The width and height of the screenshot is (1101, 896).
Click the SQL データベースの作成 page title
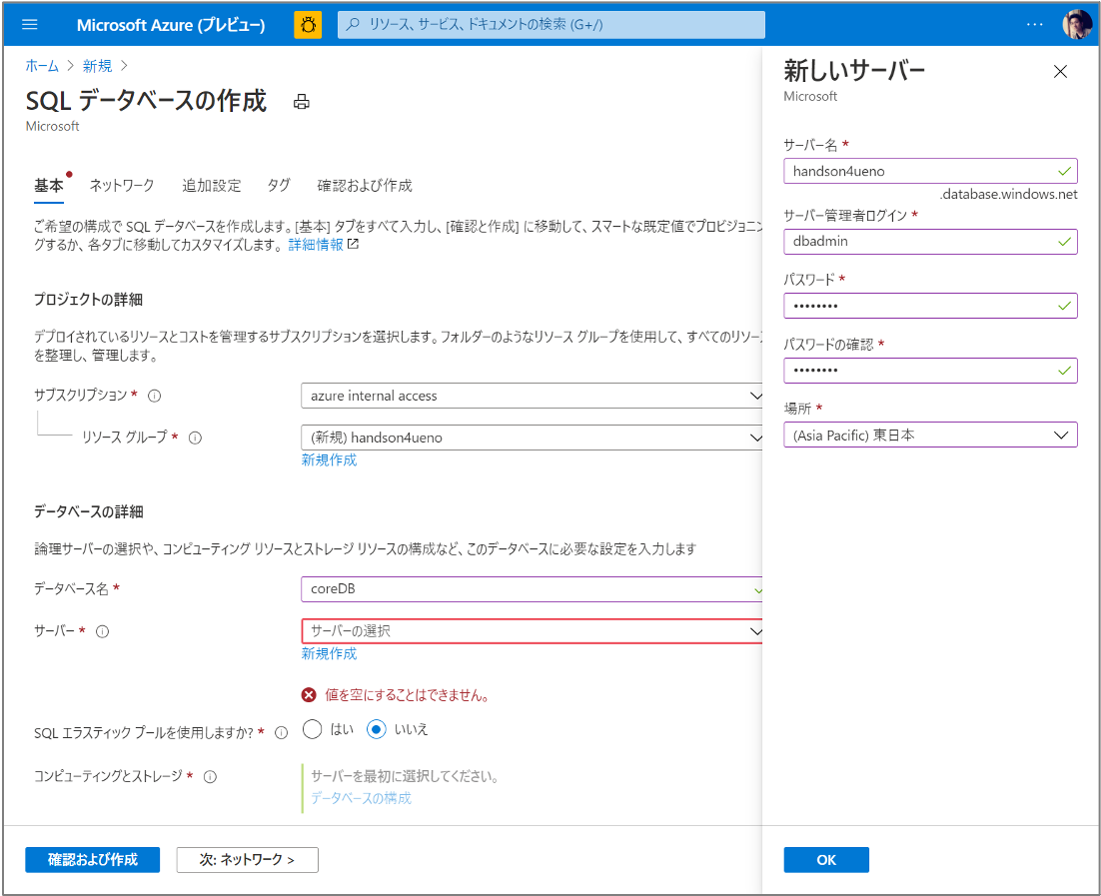146,101
